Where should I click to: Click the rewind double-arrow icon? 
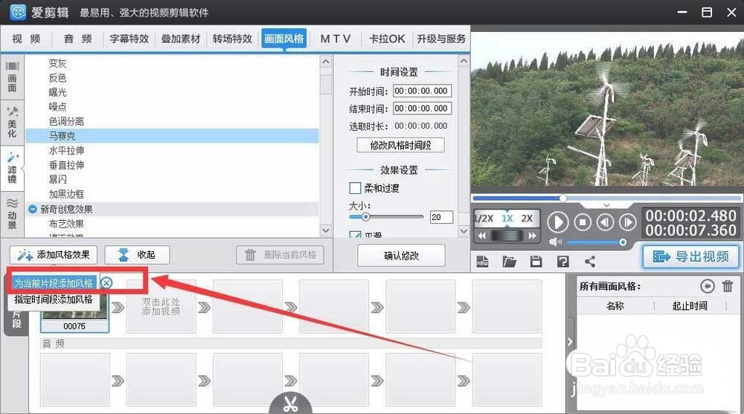pos(481,236)
